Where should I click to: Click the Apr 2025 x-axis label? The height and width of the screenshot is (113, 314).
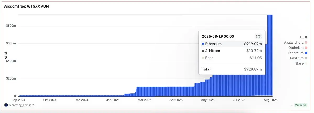176,100
